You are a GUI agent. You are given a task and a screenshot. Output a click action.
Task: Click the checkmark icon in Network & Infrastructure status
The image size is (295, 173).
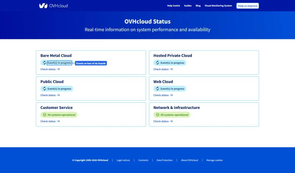point(158,115)
